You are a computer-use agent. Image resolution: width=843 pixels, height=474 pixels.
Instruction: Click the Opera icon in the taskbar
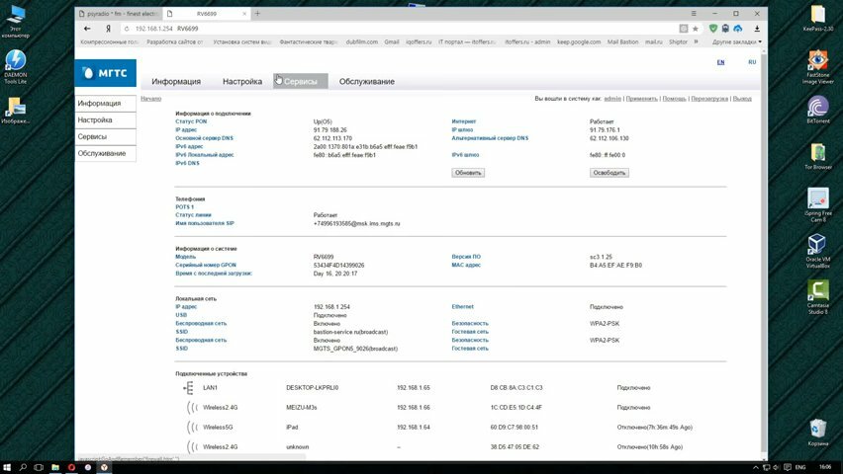click(x=71, y=467)
